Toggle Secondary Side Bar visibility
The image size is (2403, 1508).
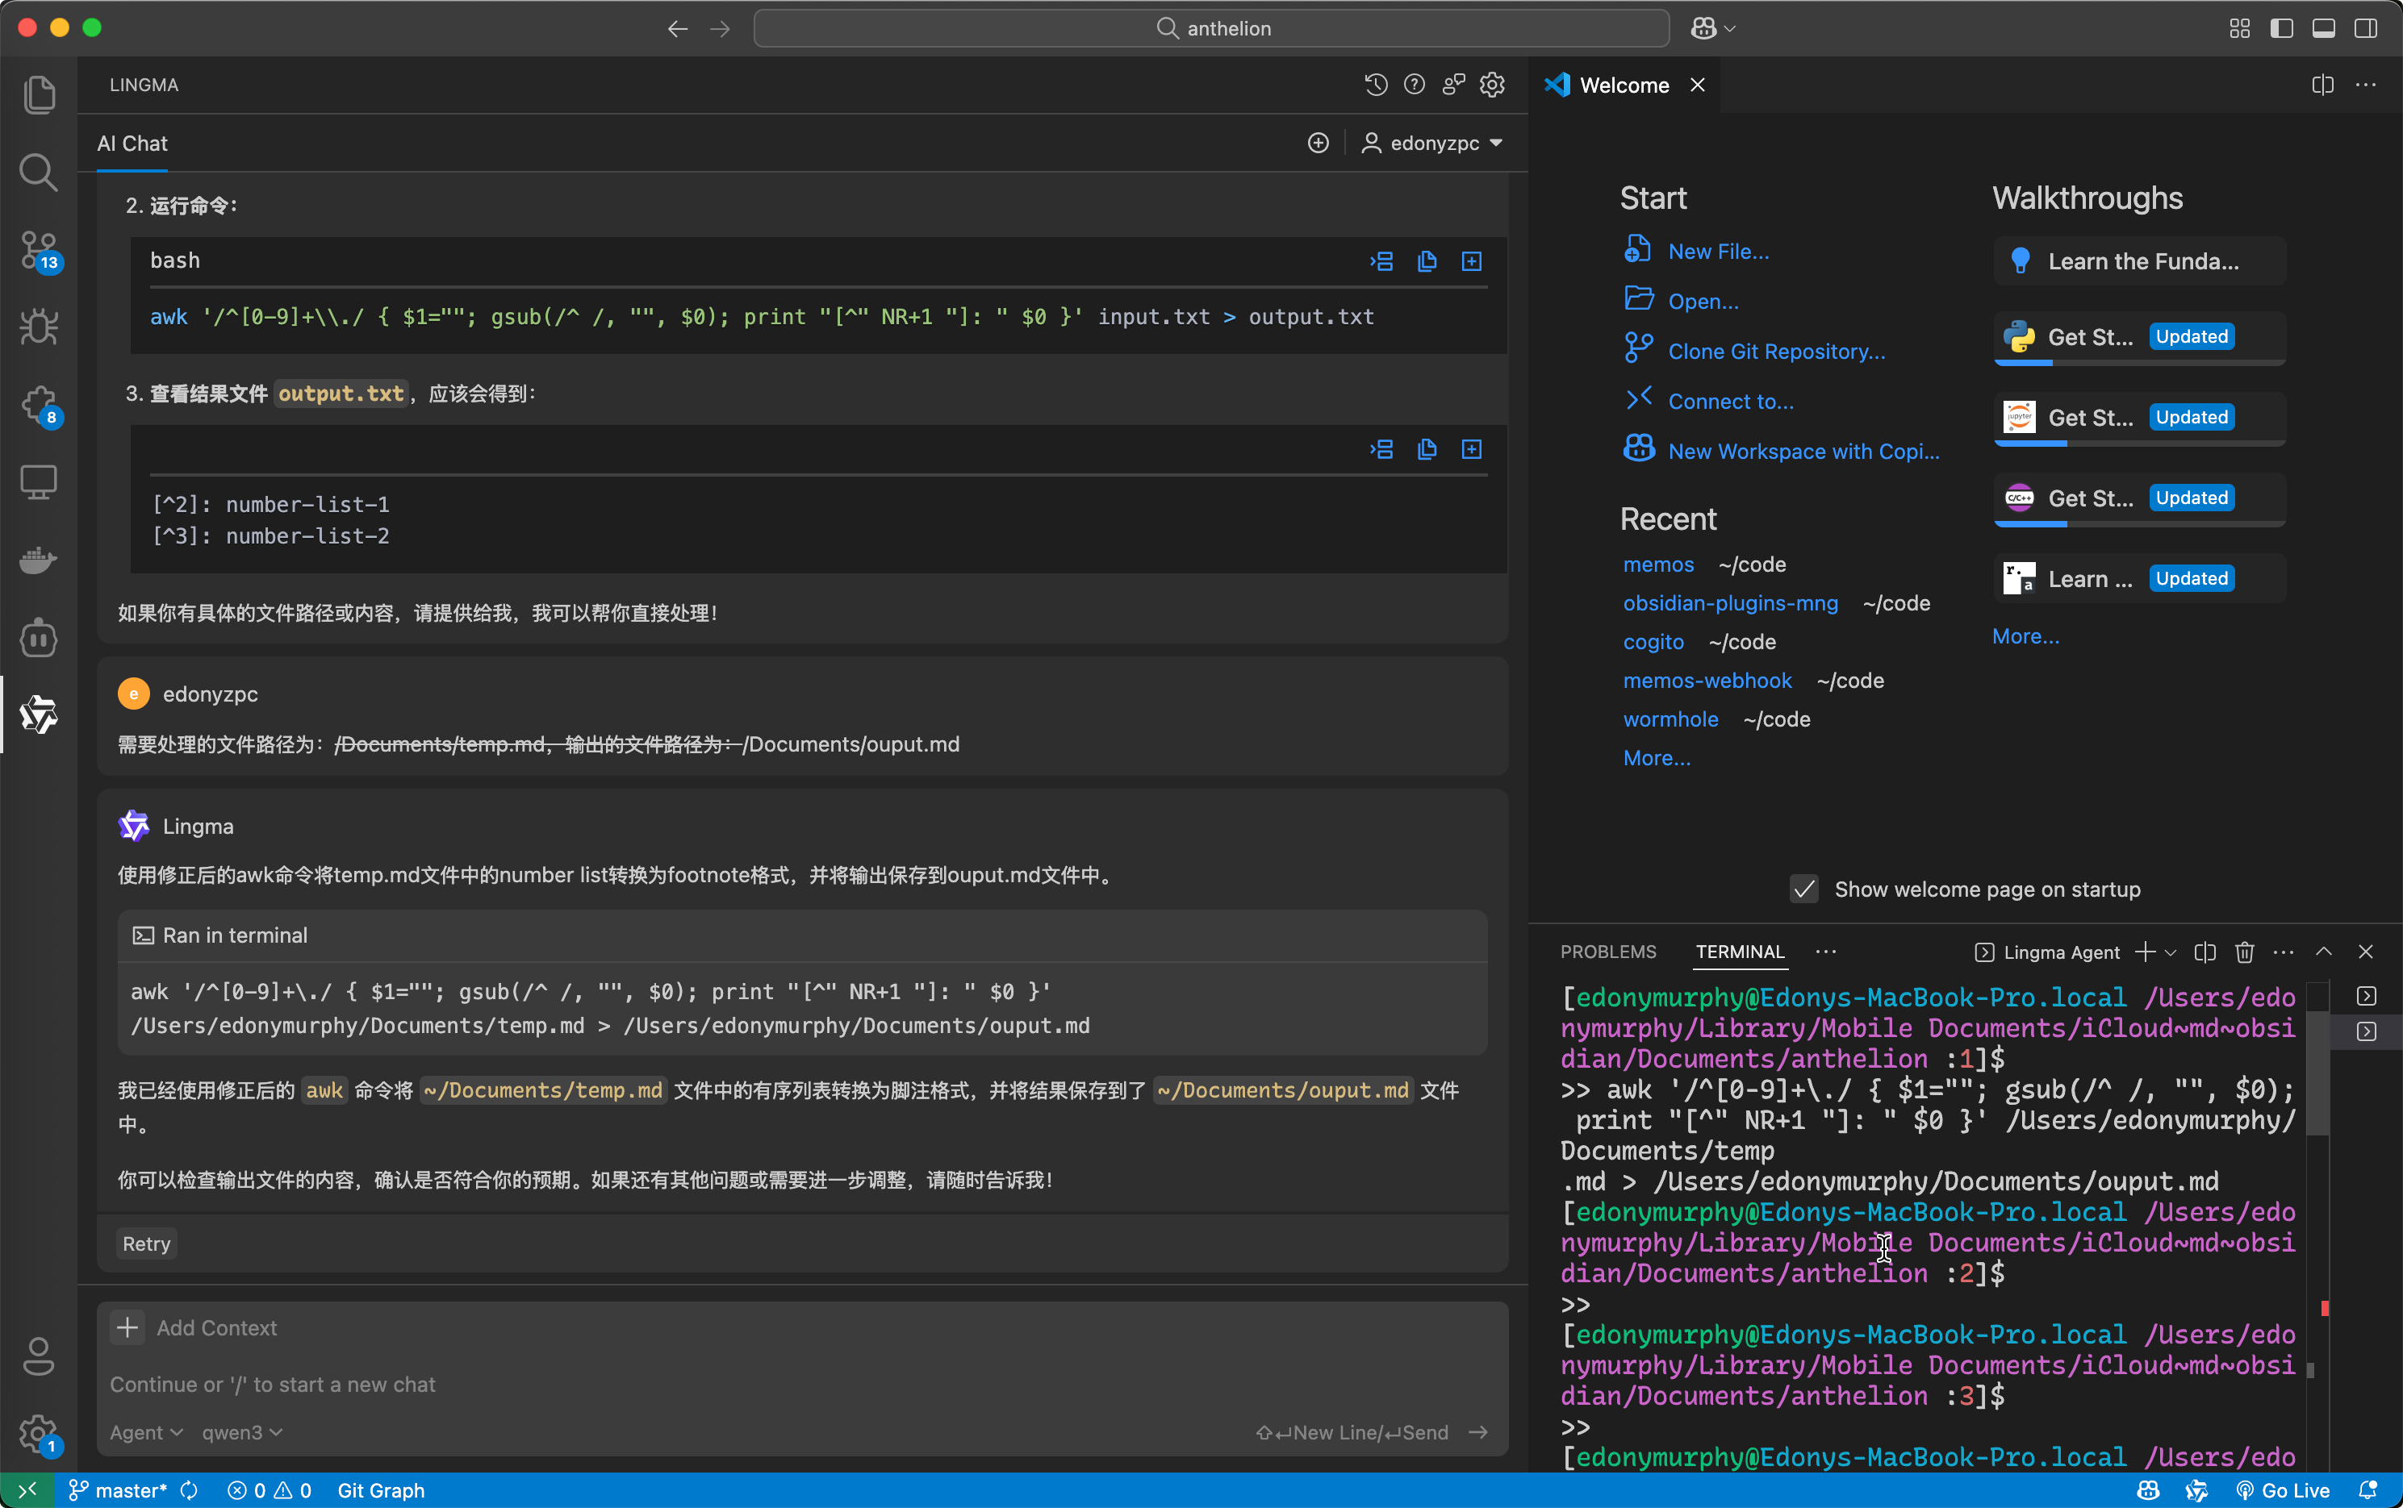pyautogui.click(x=2366, y=28)
